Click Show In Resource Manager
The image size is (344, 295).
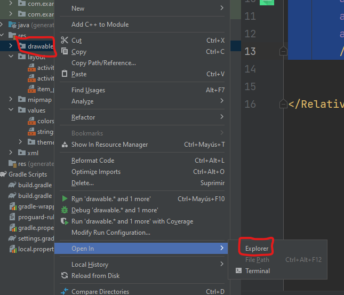(109, 145)
